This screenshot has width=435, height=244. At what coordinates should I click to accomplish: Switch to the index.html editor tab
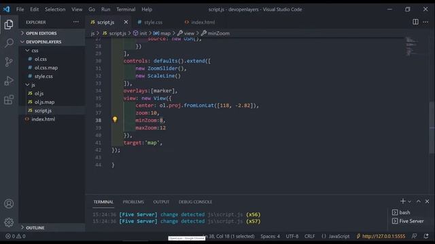click(203, 22)
